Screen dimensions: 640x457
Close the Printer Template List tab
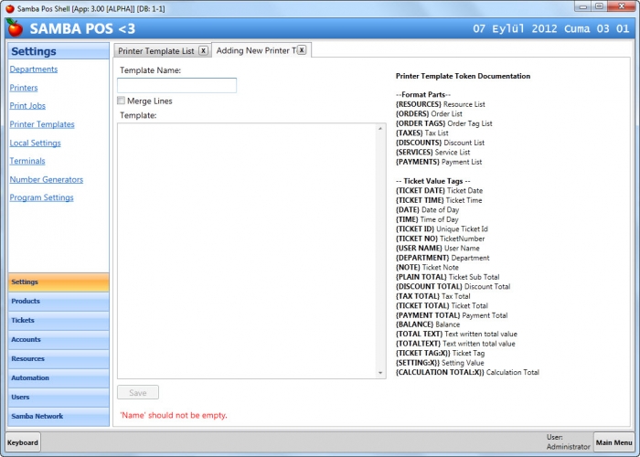pos(203,50)
